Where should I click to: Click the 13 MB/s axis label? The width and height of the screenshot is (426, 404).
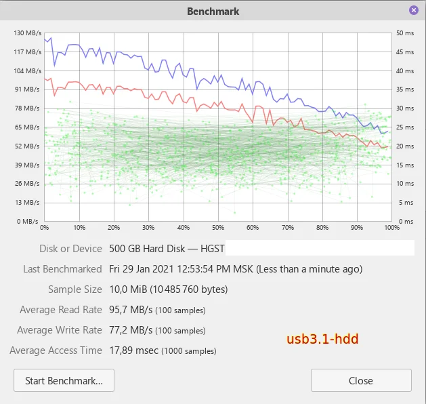pyautogui.click(x=27, y=203)
